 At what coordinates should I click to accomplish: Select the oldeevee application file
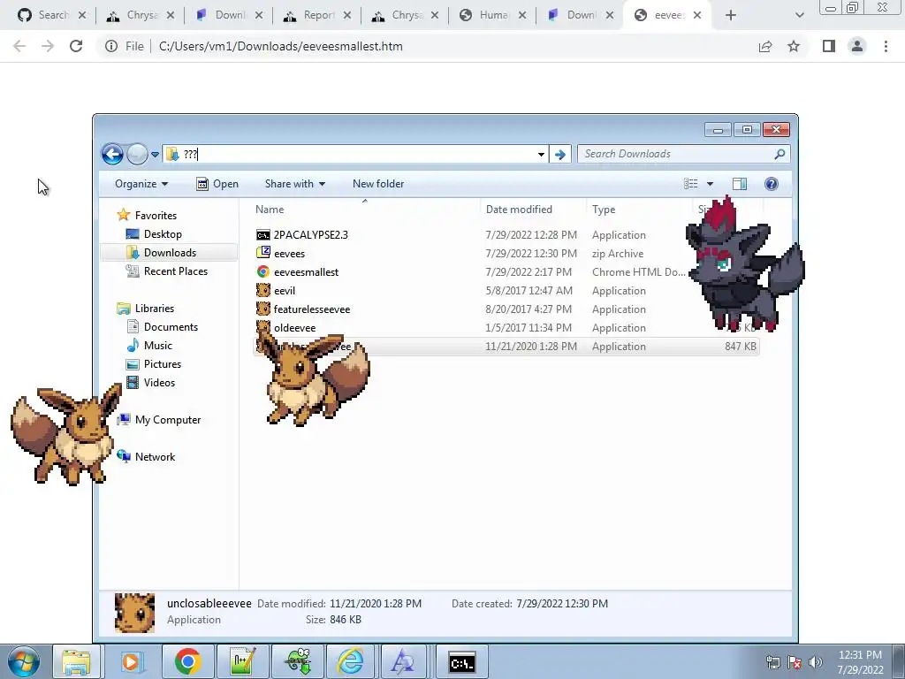pos(294,327)
